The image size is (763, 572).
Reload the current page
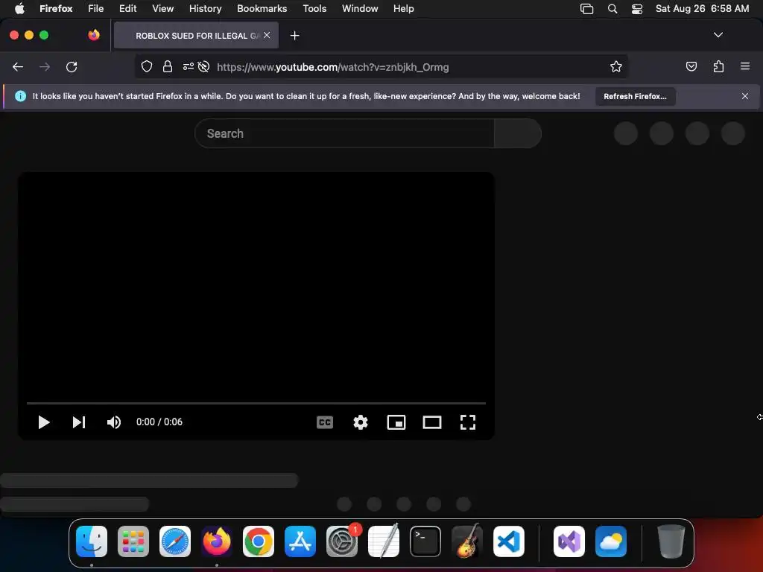pyautogui.click(x=72, y=67)
